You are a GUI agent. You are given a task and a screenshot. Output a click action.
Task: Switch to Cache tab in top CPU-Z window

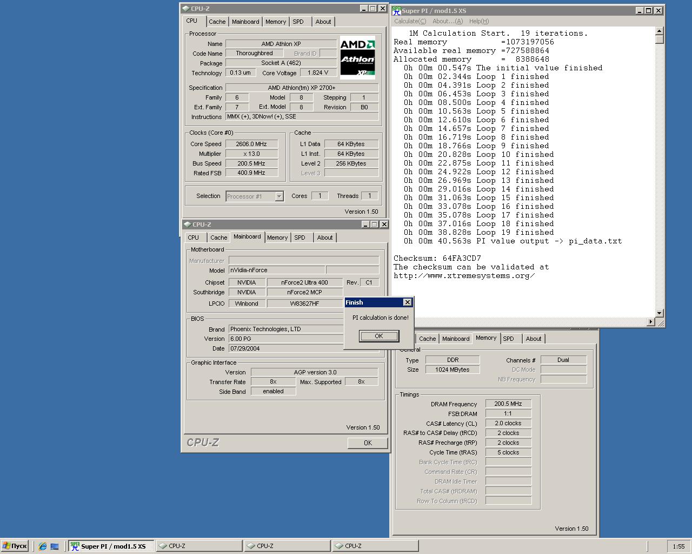(x=217, y=22)
